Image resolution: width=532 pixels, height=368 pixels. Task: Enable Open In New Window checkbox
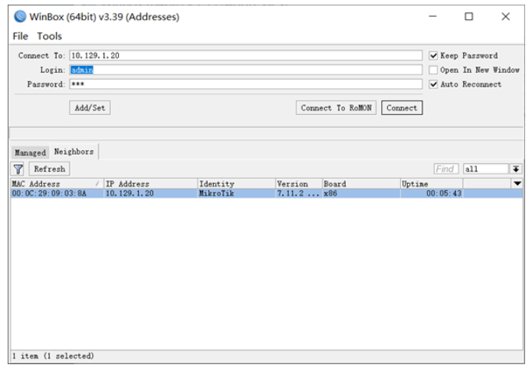[x=434, y=70]
